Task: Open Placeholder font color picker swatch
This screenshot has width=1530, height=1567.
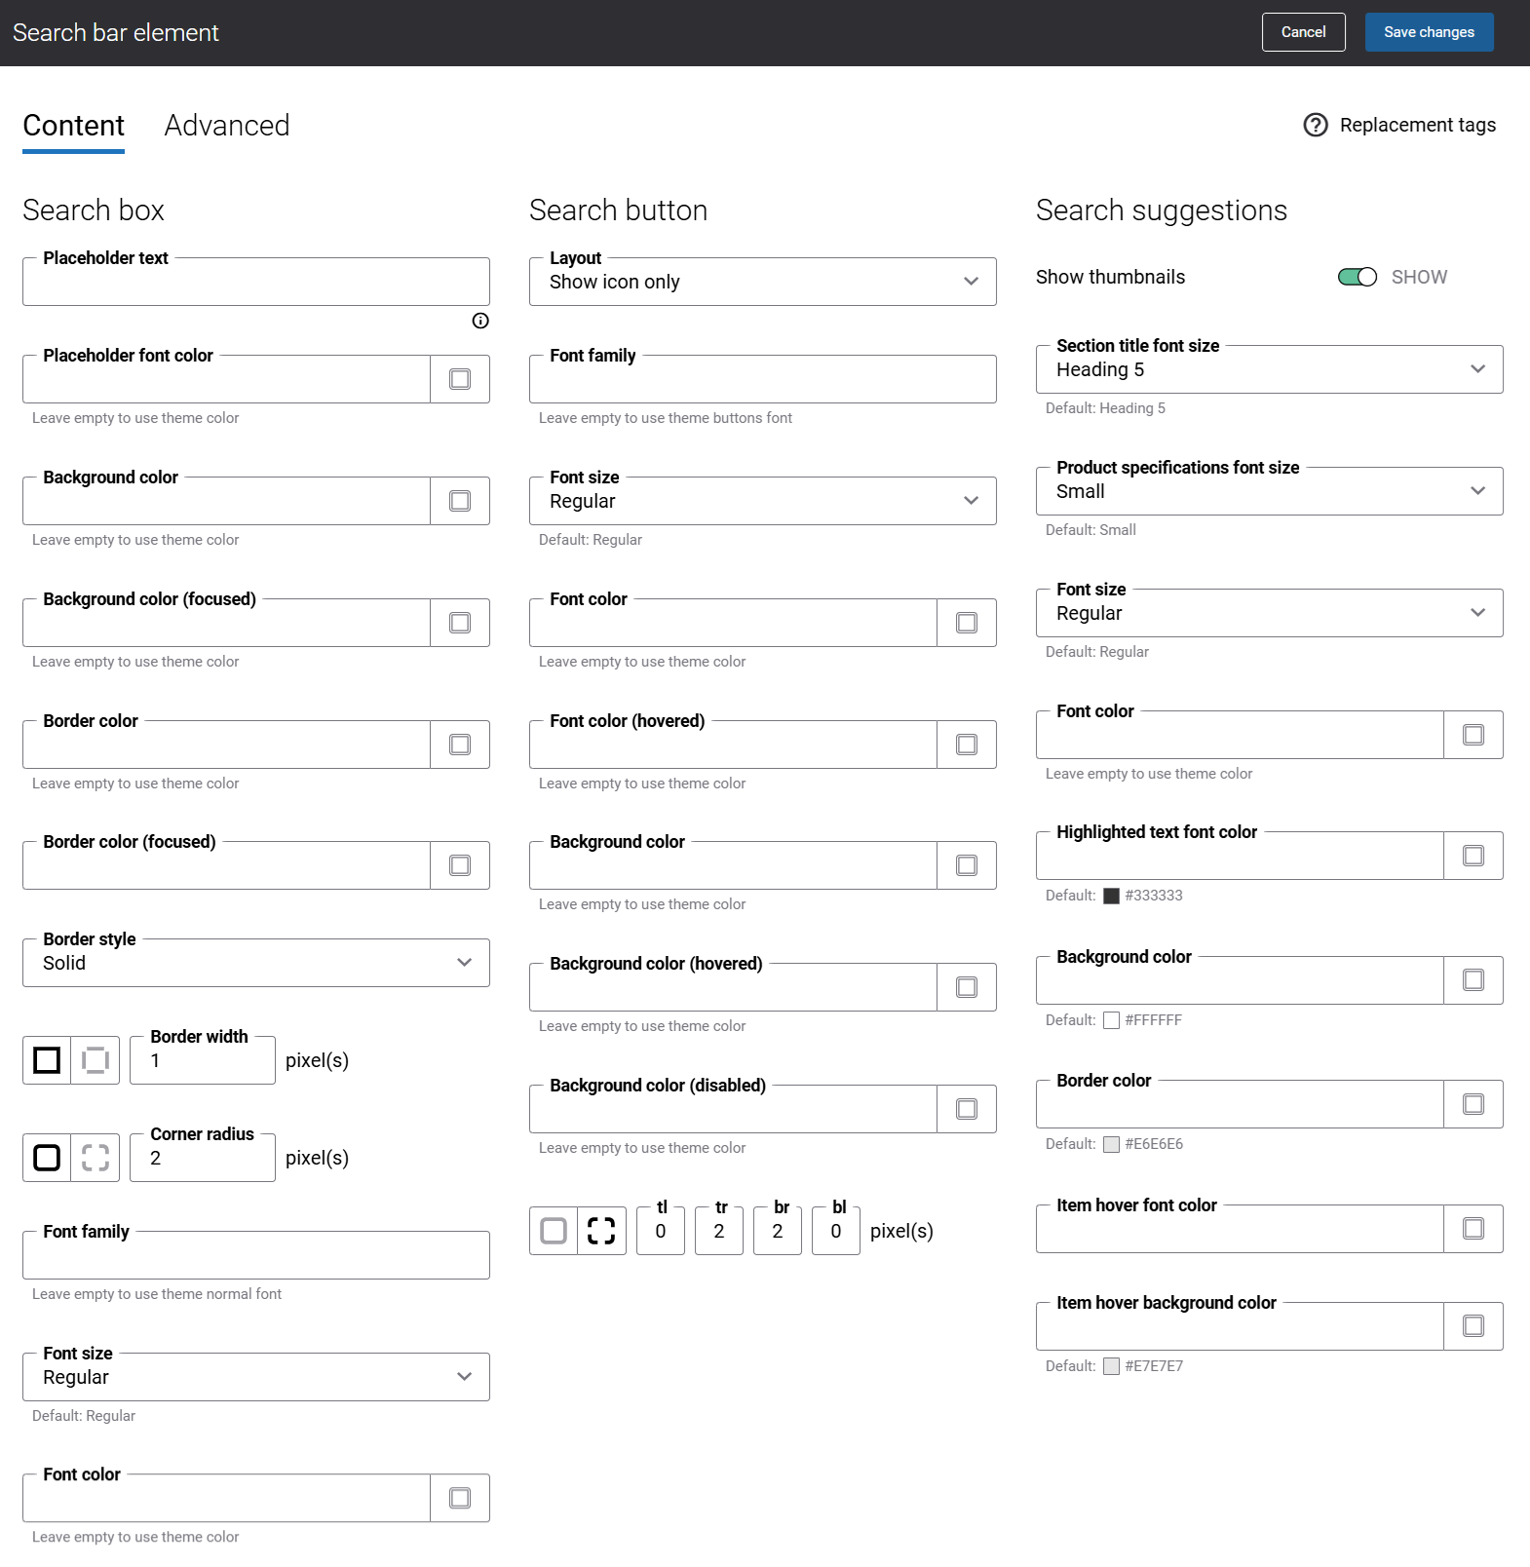Action: pyautogui.click(x=460, y=379)
